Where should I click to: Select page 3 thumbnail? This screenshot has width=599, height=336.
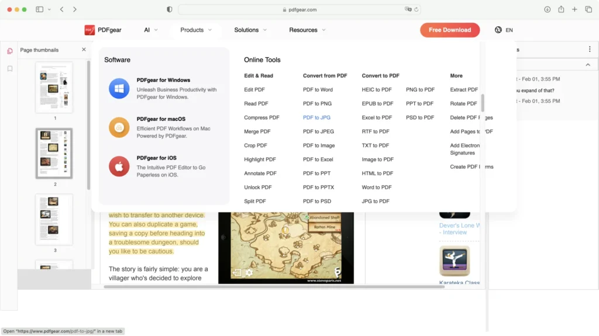coord(54,220)
